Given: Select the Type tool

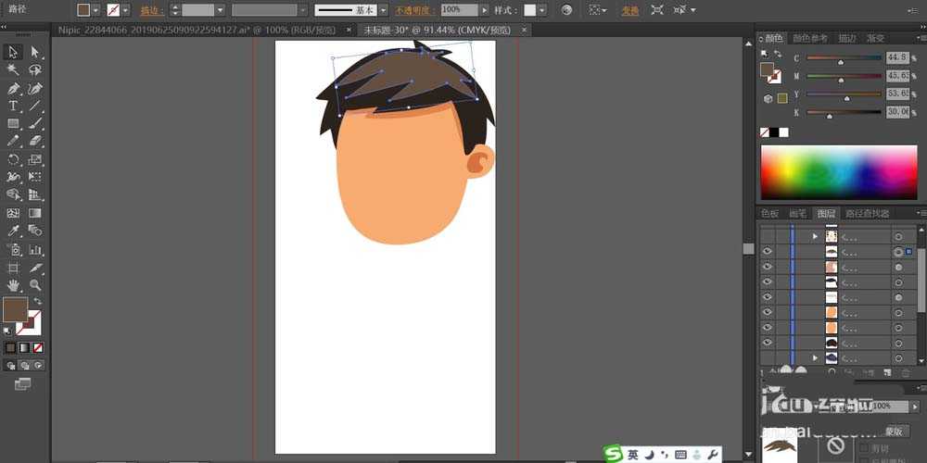Looking at the screenshot, I should 13,106.
